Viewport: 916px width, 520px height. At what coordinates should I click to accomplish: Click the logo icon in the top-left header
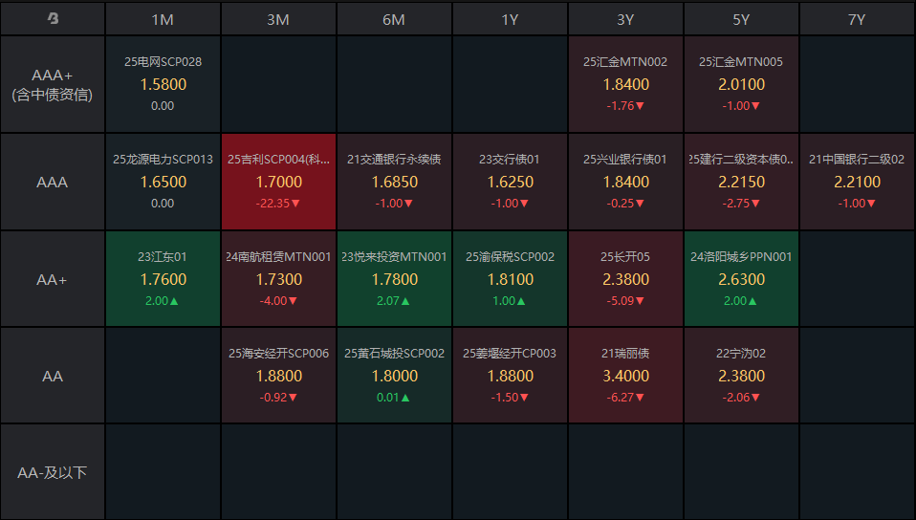[53, 19]
